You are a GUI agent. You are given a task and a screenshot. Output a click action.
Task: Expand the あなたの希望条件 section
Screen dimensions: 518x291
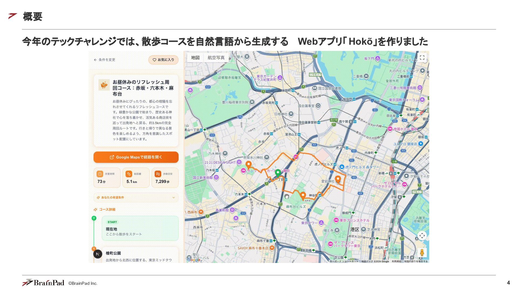pos(136,198)
